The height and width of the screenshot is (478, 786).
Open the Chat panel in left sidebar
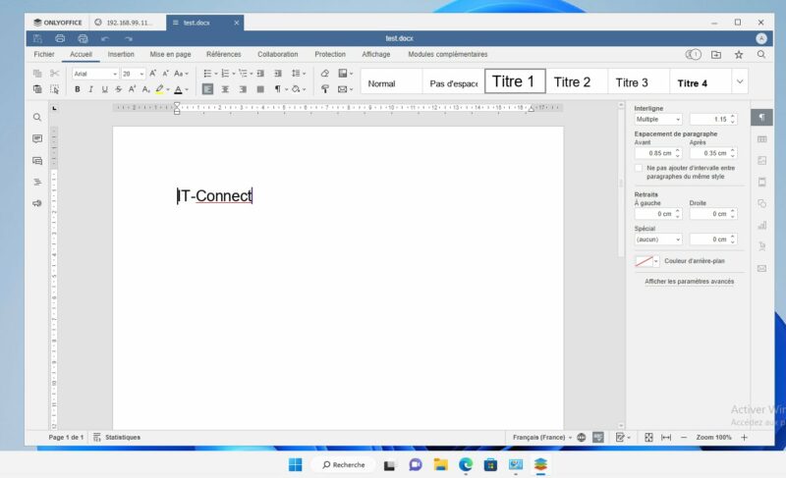tap(37, 161)
